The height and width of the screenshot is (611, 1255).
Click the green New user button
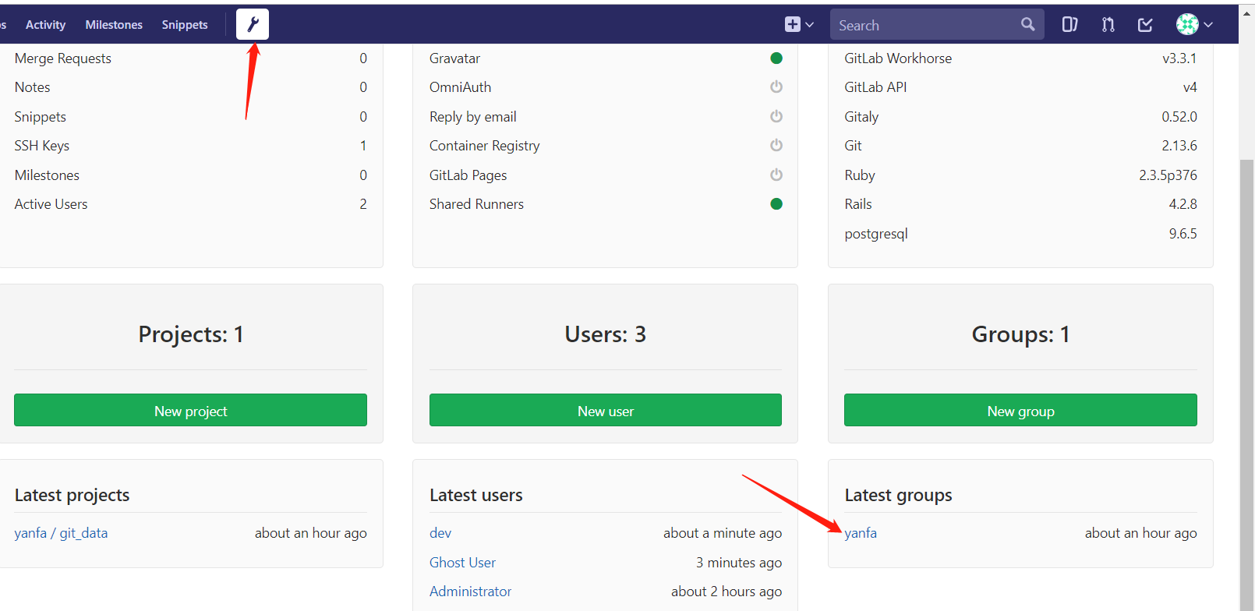tap(606, 410)
